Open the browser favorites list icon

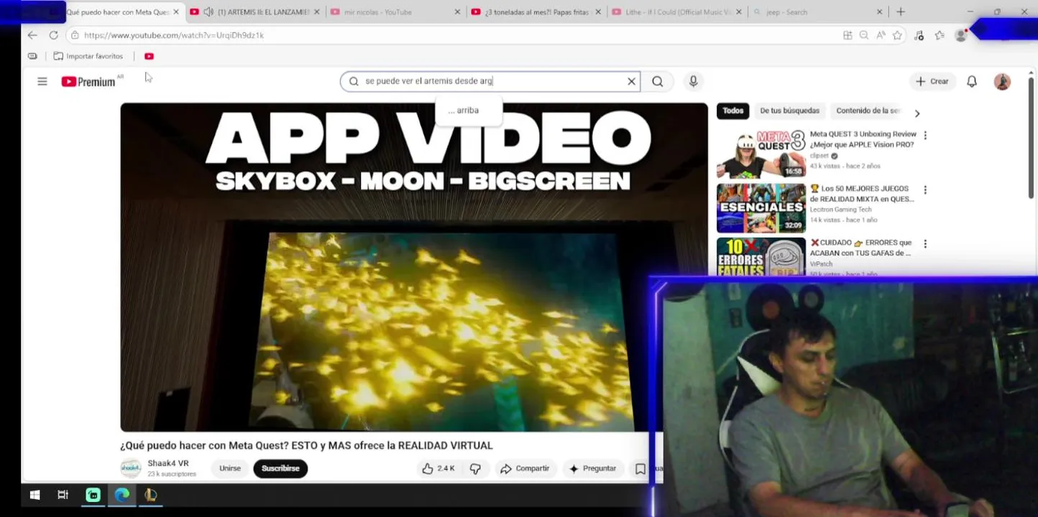(x=940, y=35)
